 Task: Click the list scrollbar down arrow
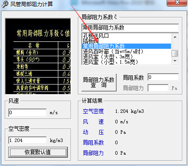175,61
